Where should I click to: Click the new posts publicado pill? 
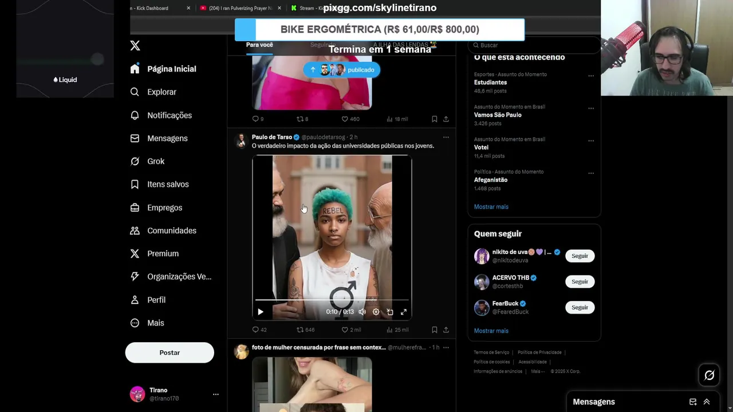click(342, 70)
